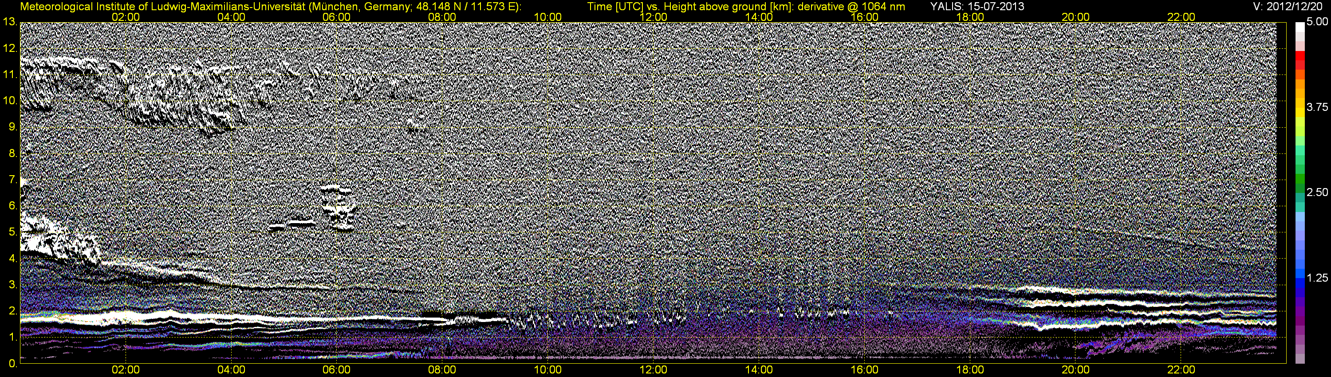Image resolution: width=1331 pixels, height=377 pixels.
Task: Click the 22:00 label on the bottom time axis
Action: [x=1181, y=370]
